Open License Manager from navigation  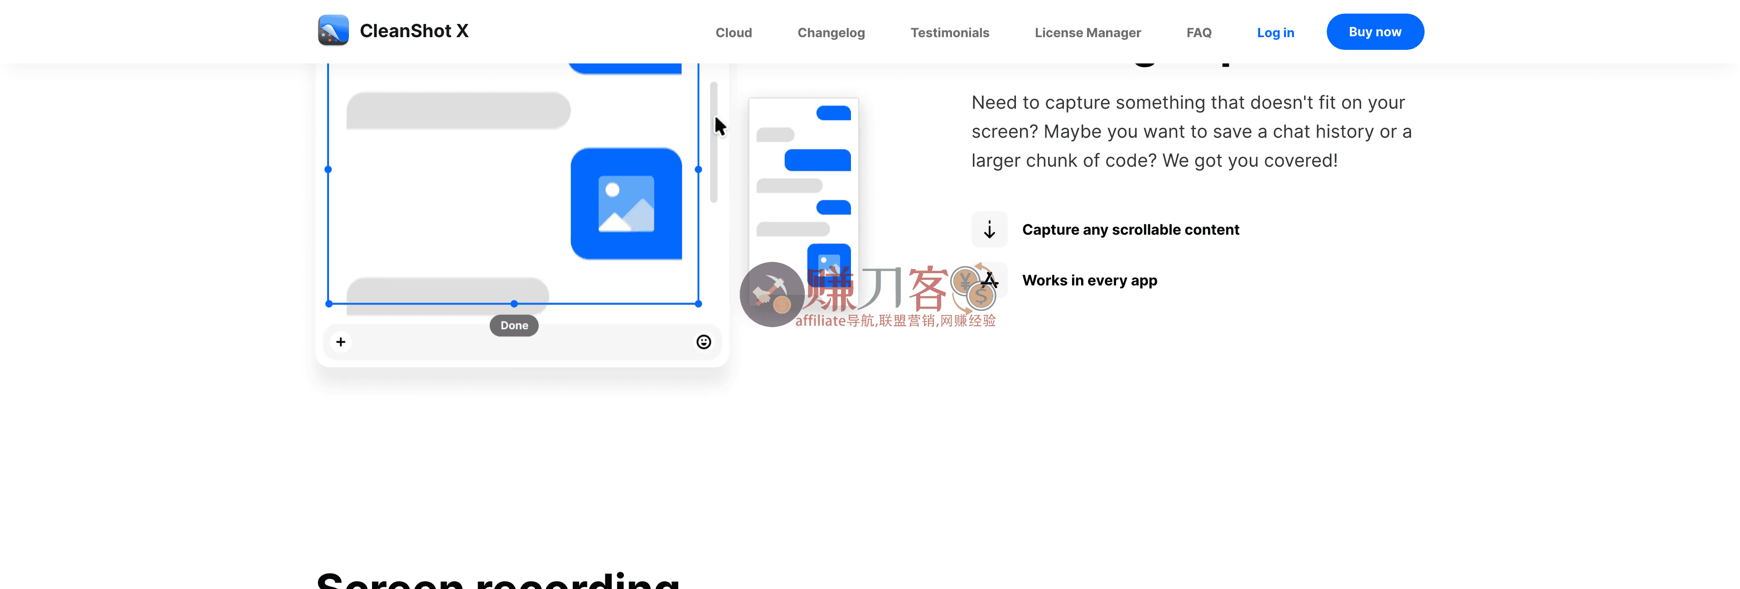[x=1087, y=33]
